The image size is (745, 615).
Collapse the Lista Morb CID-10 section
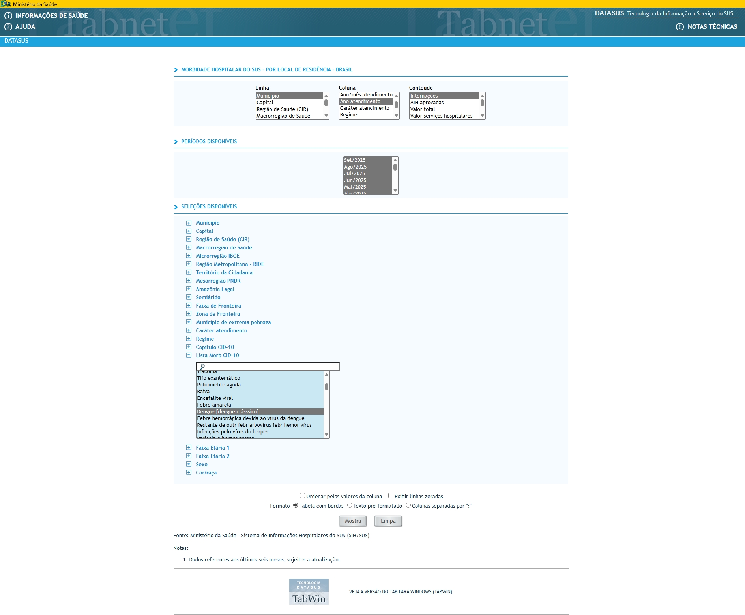point(189,355)
